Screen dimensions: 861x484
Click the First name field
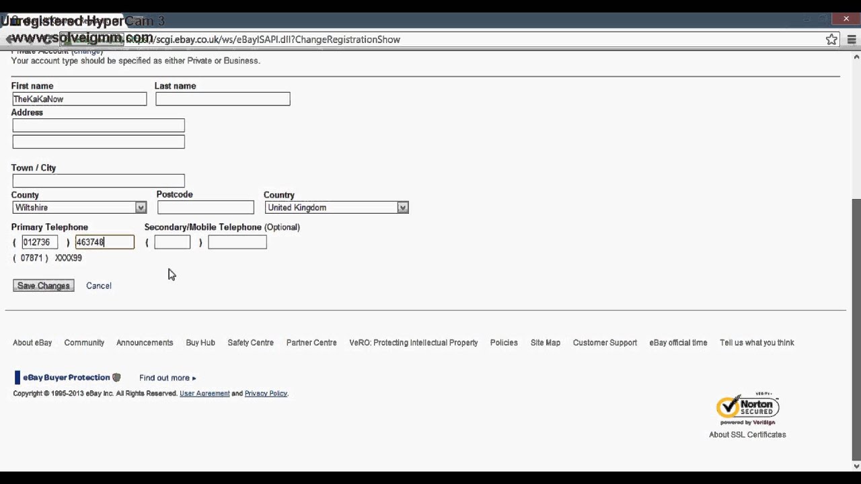[79, 99]
